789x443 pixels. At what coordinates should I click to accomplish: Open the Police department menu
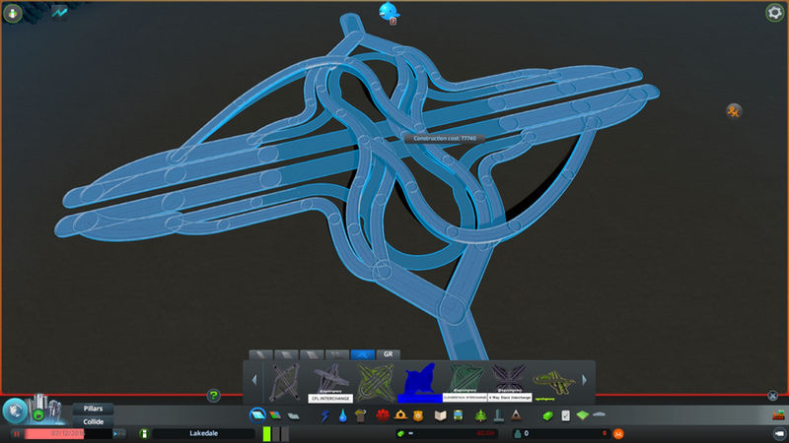[x=417, y=415]
